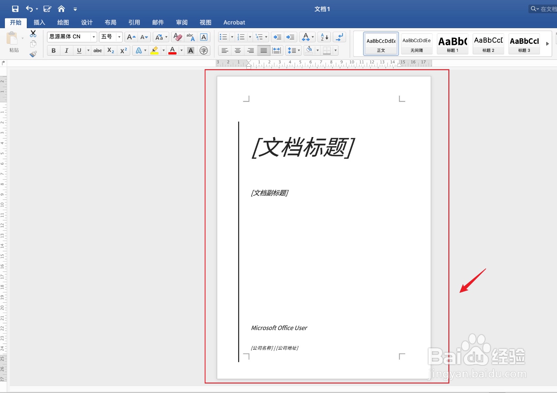Click the bullet list icon
The image size is (557, 393).
(224, 37)
